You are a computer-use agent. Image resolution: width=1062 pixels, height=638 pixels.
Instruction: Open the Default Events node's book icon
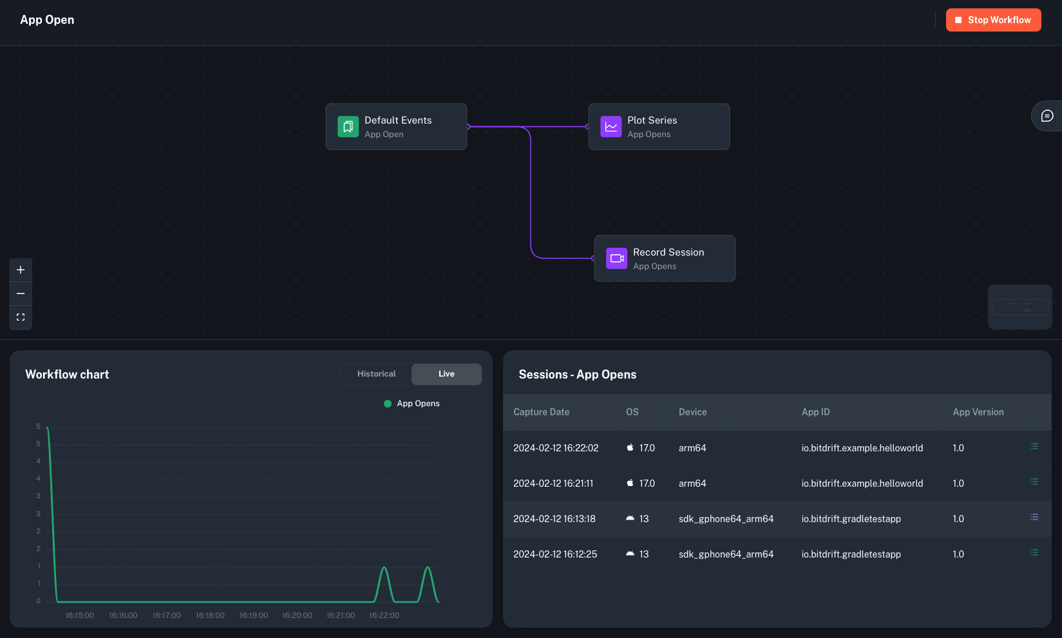pyautogui.click(x=348, y=126)
